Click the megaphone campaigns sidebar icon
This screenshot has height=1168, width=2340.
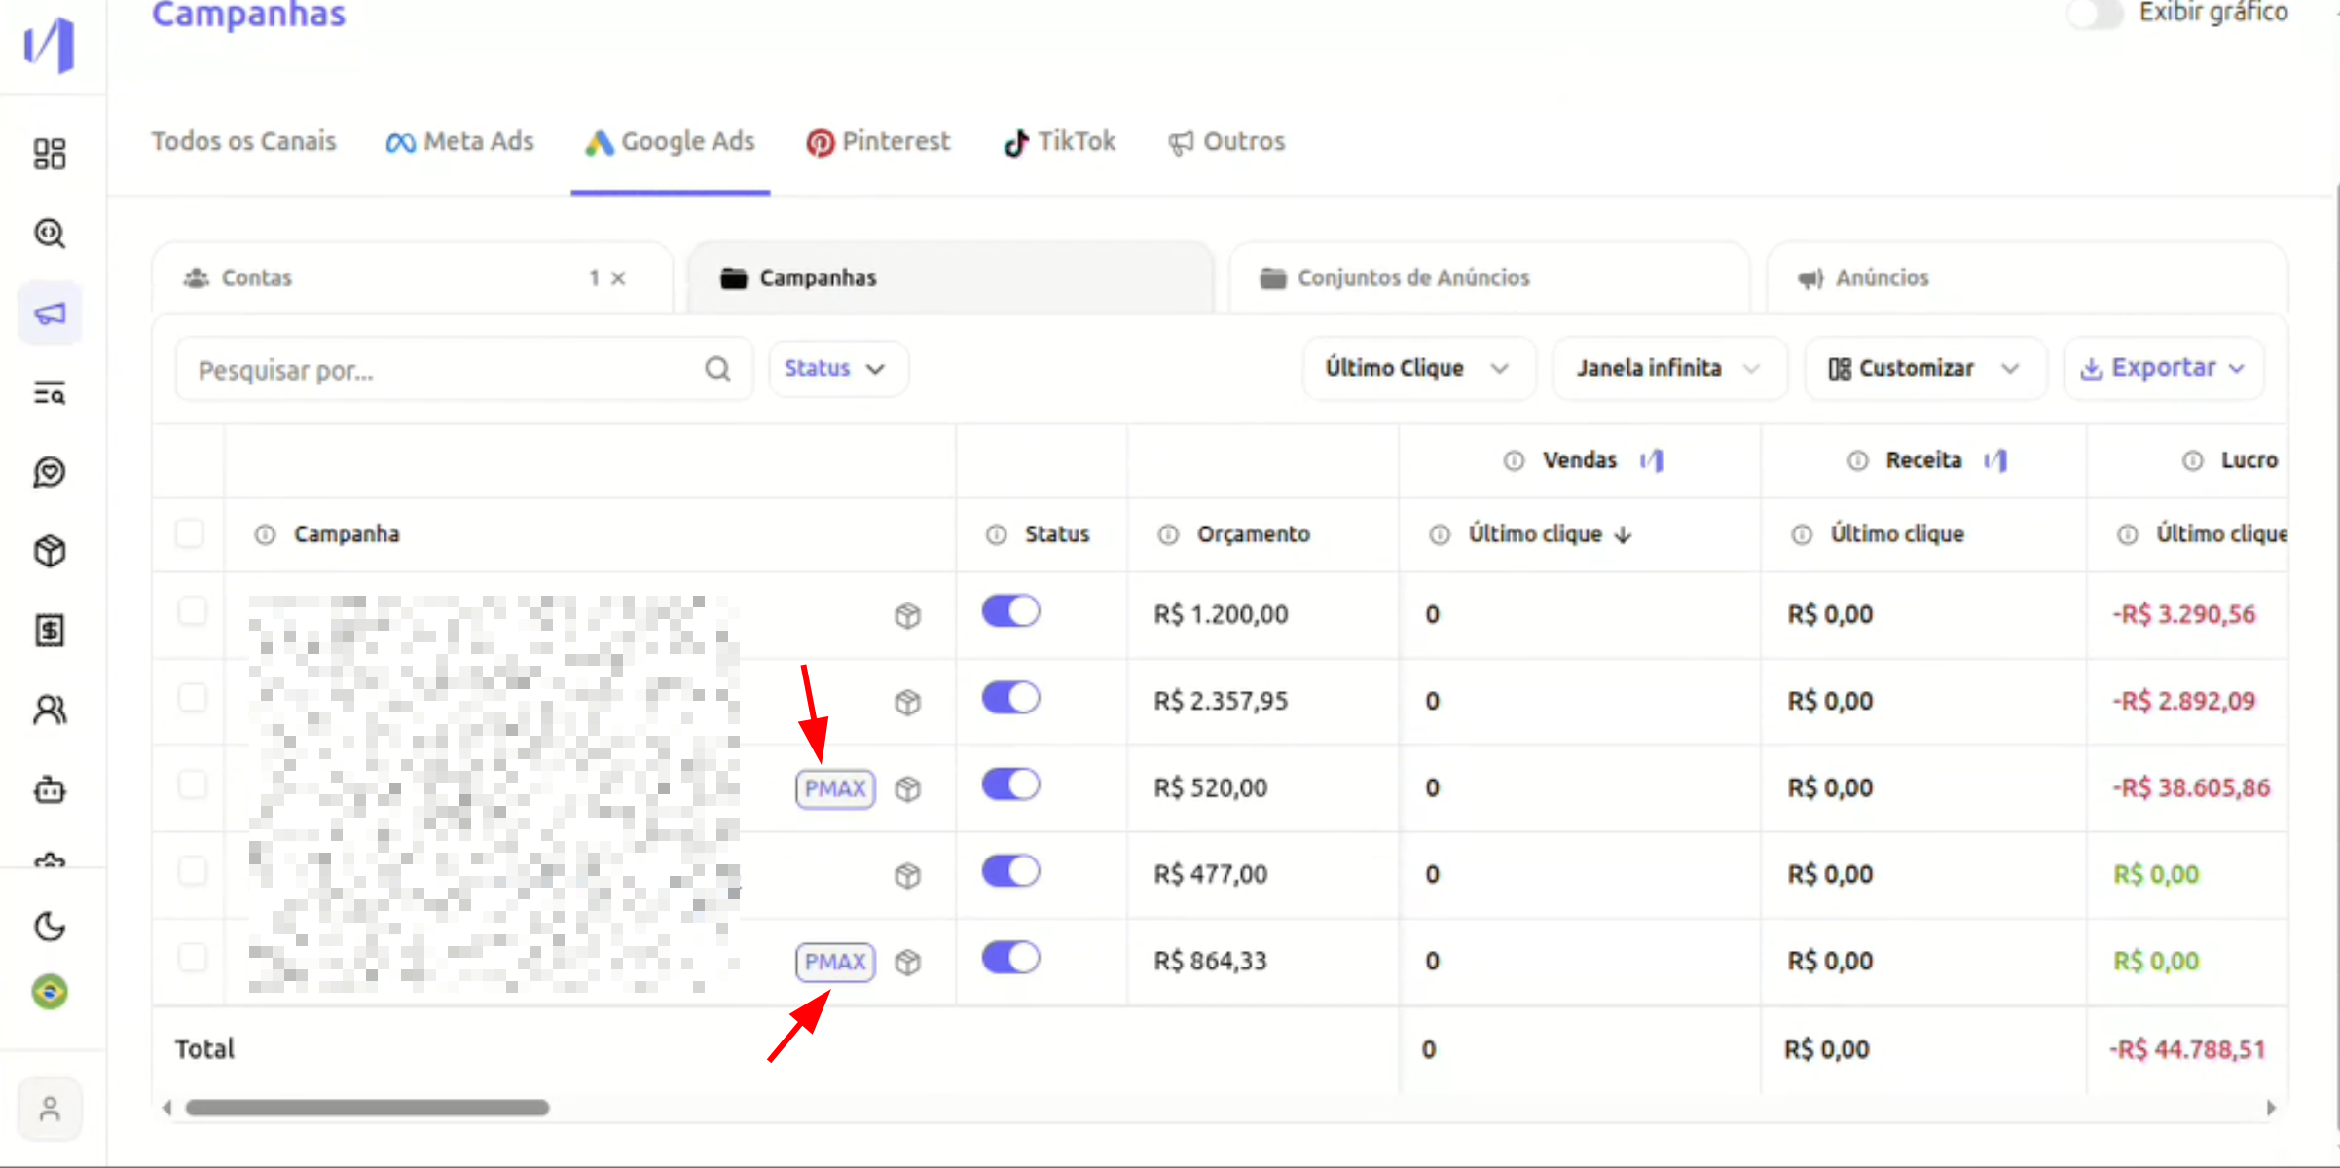click(50, 313)
